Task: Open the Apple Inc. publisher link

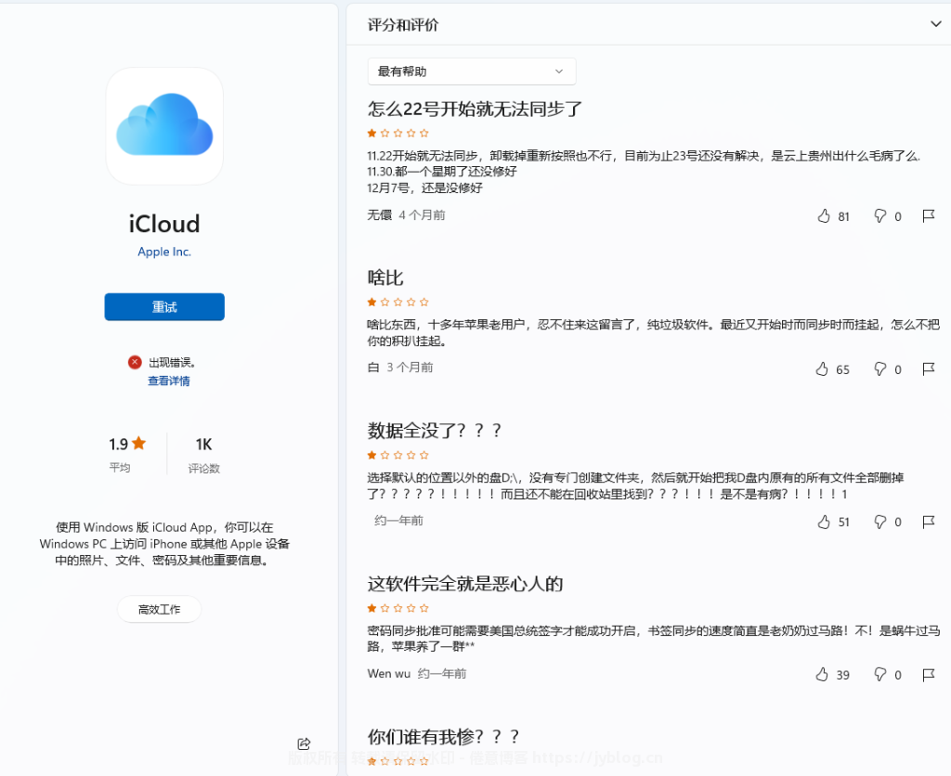Action: (164, 252)
